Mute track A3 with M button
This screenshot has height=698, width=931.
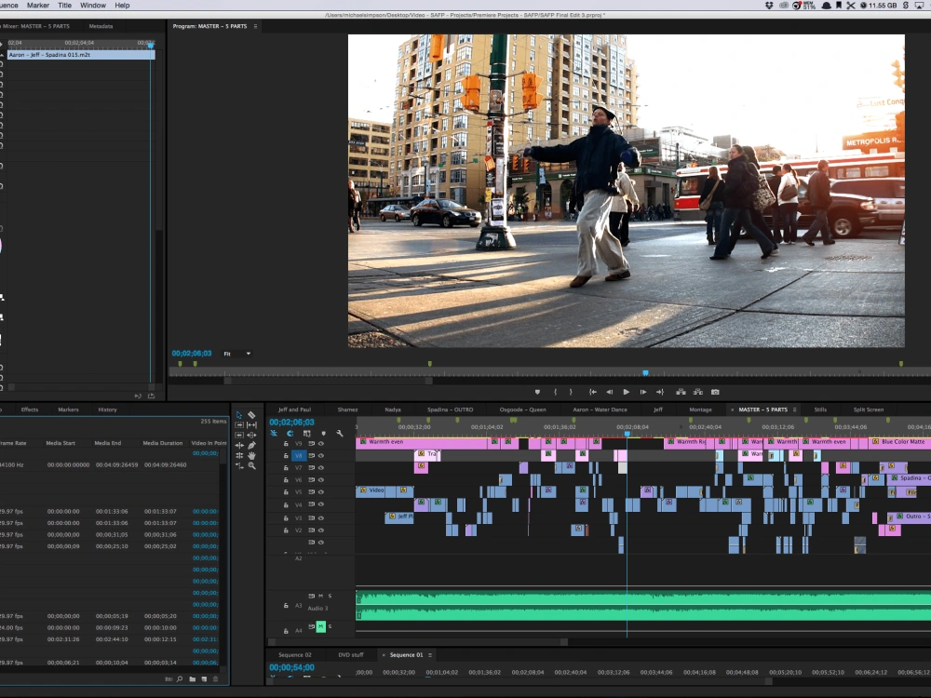point(320,596)
